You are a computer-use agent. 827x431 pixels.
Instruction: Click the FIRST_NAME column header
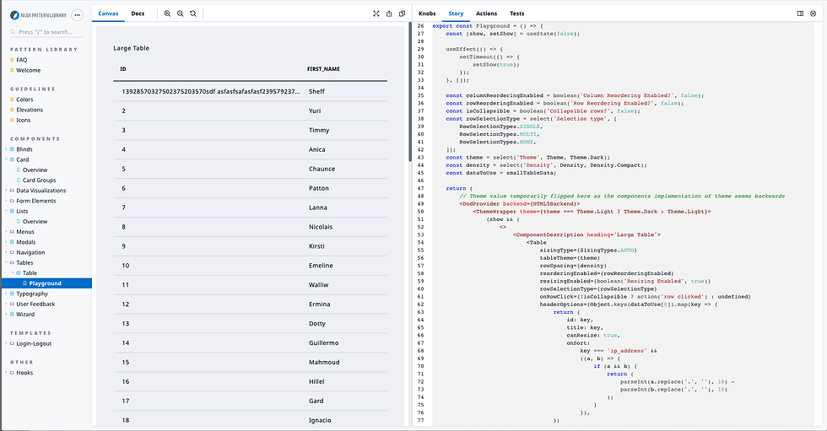[x=323, y=69]
